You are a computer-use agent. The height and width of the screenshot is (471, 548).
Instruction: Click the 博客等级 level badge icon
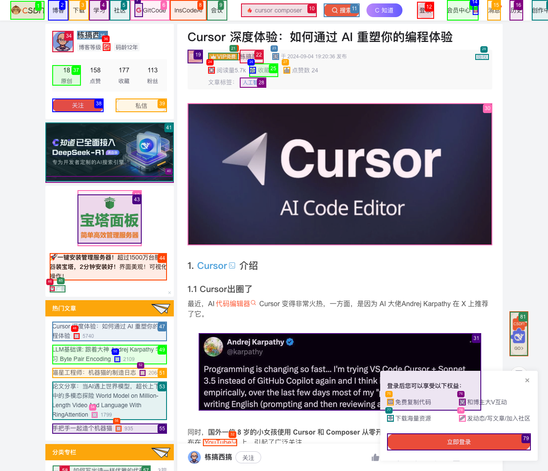click(x=107, y=47)
